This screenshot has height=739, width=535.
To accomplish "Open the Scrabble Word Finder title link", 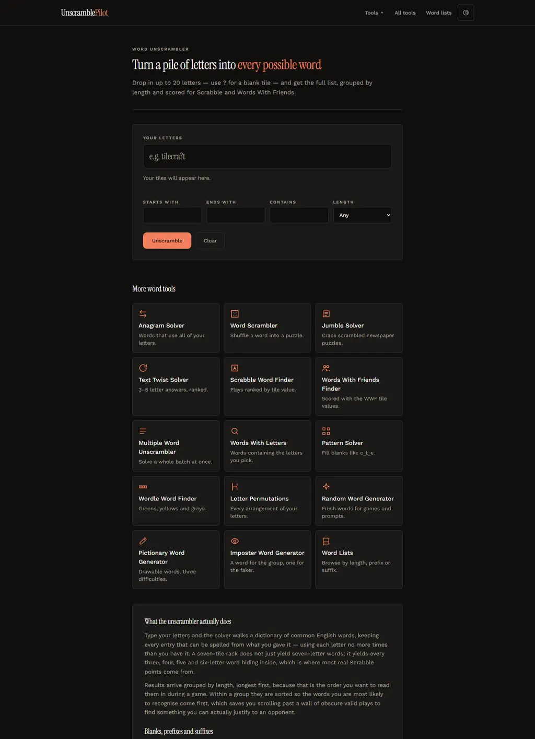I will click(x=262, y=380).
